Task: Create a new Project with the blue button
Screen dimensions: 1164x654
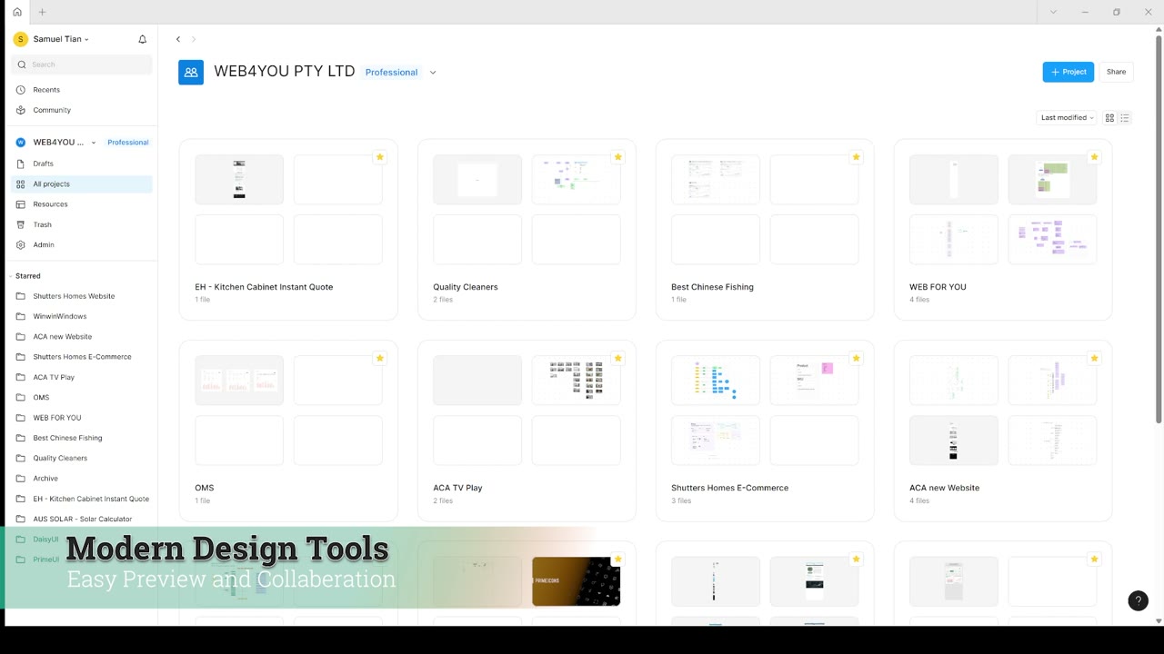Action: tap(1068, 72)
